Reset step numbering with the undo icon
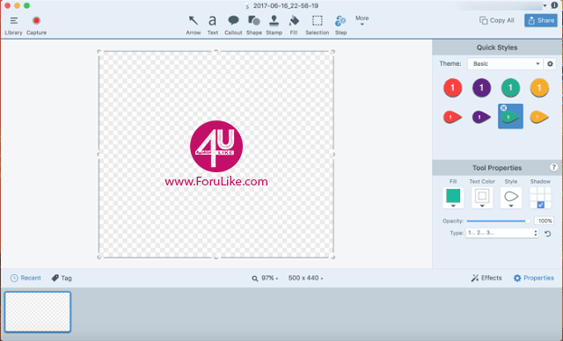 547,234
